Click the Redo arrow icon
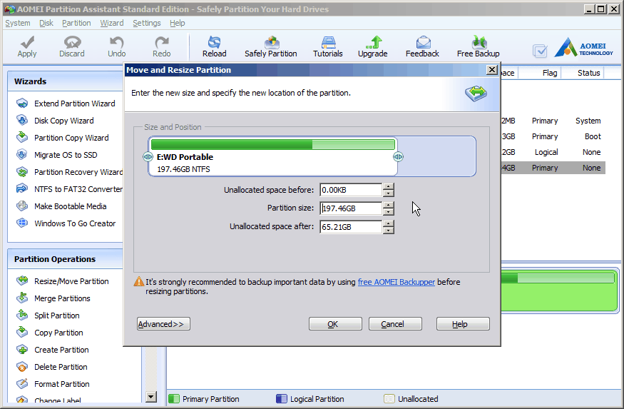The width and height of the screenshot is (624, 409). point(162,42)
